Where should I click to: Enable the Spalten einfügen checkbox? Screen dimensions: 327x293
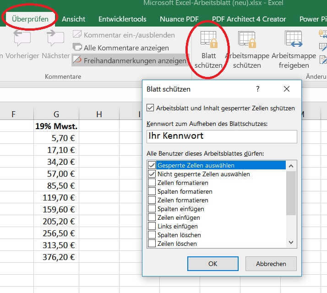click(x=152, y=209)
